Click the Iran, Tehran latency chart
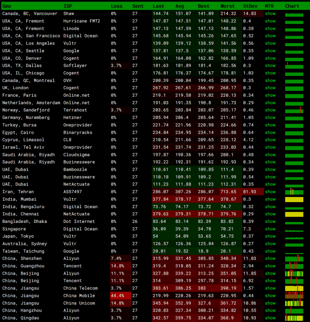 (294, 191)
